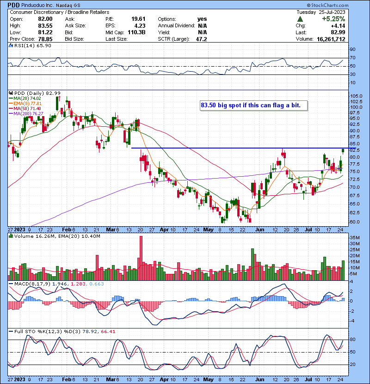Viewport: 370px width, 384px height.
Task: Click the candlestick icon beside PDD (Daily)
Action: pos(11,93)
